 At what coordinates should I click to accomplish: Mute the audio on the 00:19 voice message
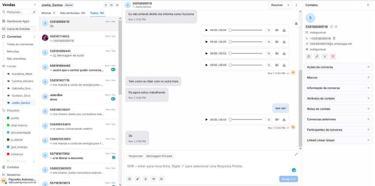pos(277,30)
